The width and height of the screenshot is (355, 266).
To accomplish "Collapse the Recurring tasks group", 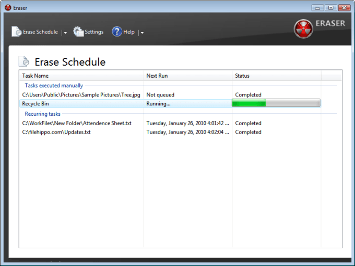I will (x=43, y=114).
